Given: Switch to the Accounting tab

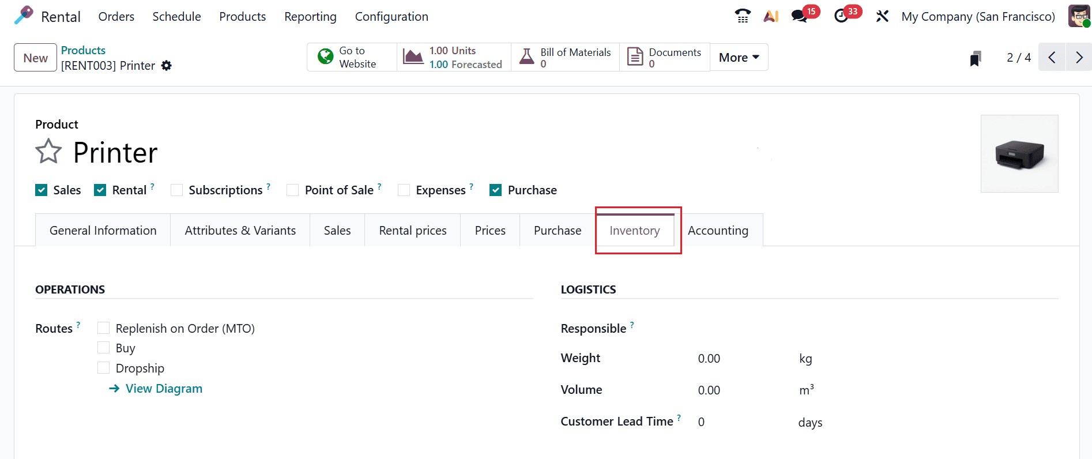Looking at the screenshot, I should pos(718,231).
